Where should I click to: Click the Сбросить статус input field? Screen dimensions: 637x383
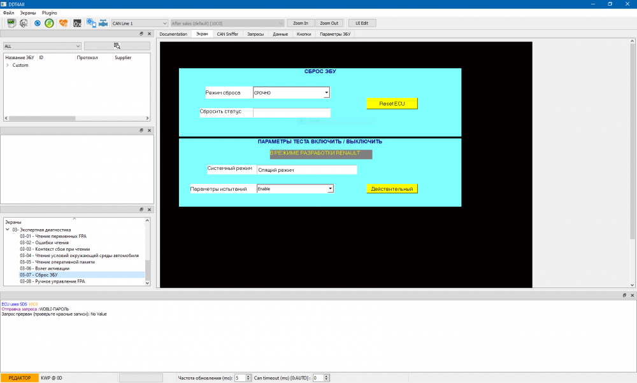click(292, 113)
